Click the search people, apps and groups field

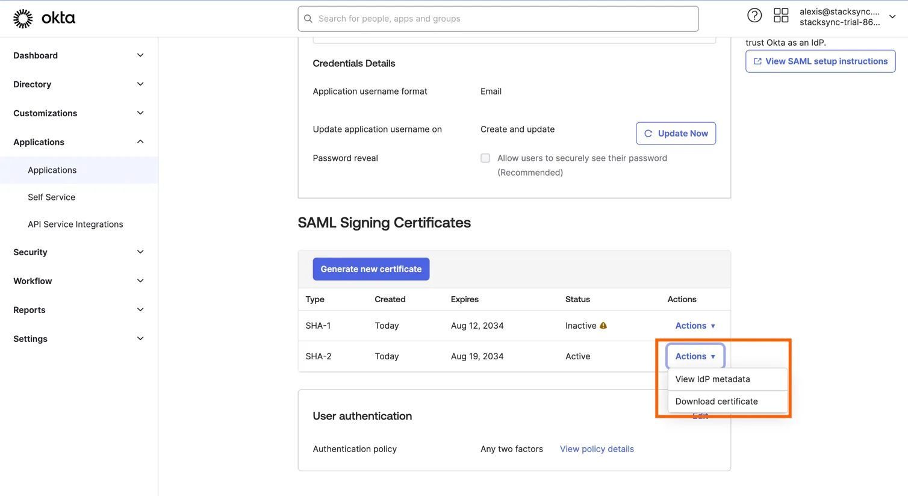click(x=498, y=19)
